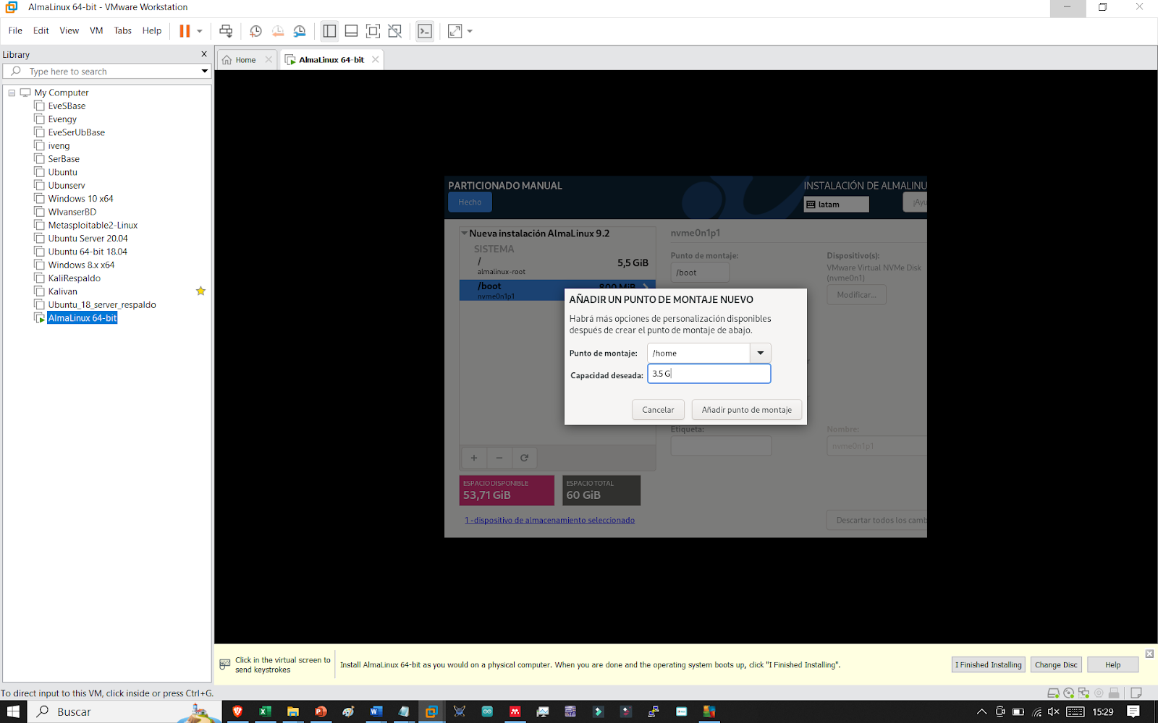The width and height of the screenshot is (1158, 723).
Task: Open Word from the taskbar
Action: pos(376,711)
